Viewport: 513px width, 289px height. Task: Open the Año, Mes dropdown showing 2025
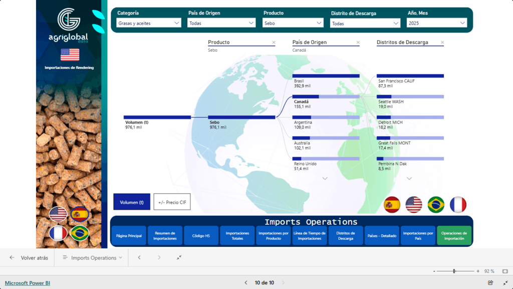437,23
